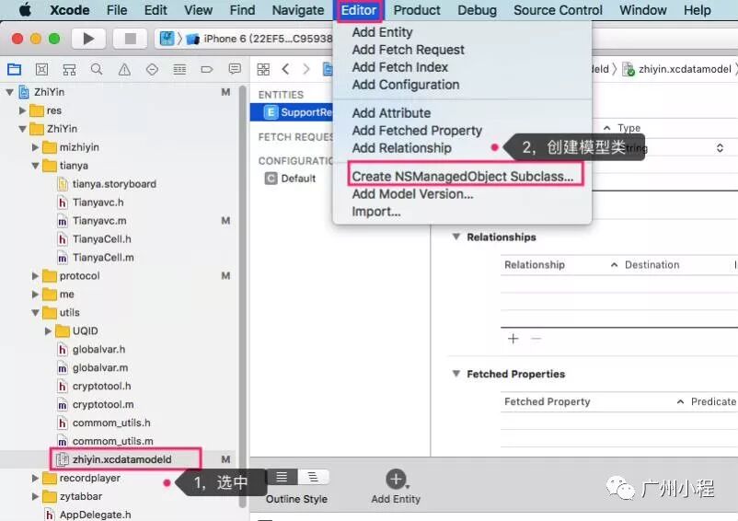This screenshot has height=521, width=738.
Task: Choose Add Relationship menu item
Action: [401, 148]
